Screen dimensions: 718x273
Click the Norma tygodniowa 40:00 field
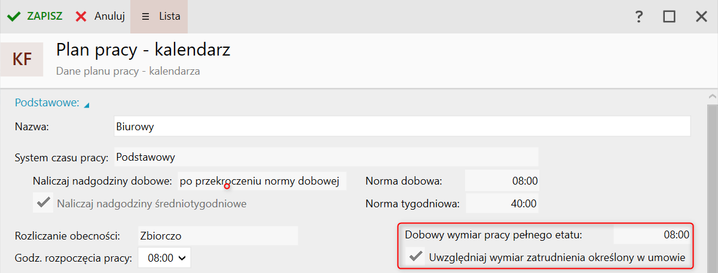click(x=502, y=203)
